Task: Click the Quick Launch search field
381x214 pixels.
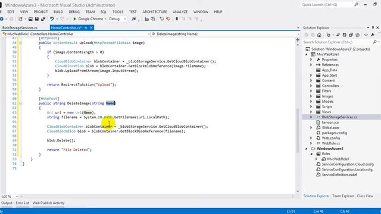Action: coord(327,5)
